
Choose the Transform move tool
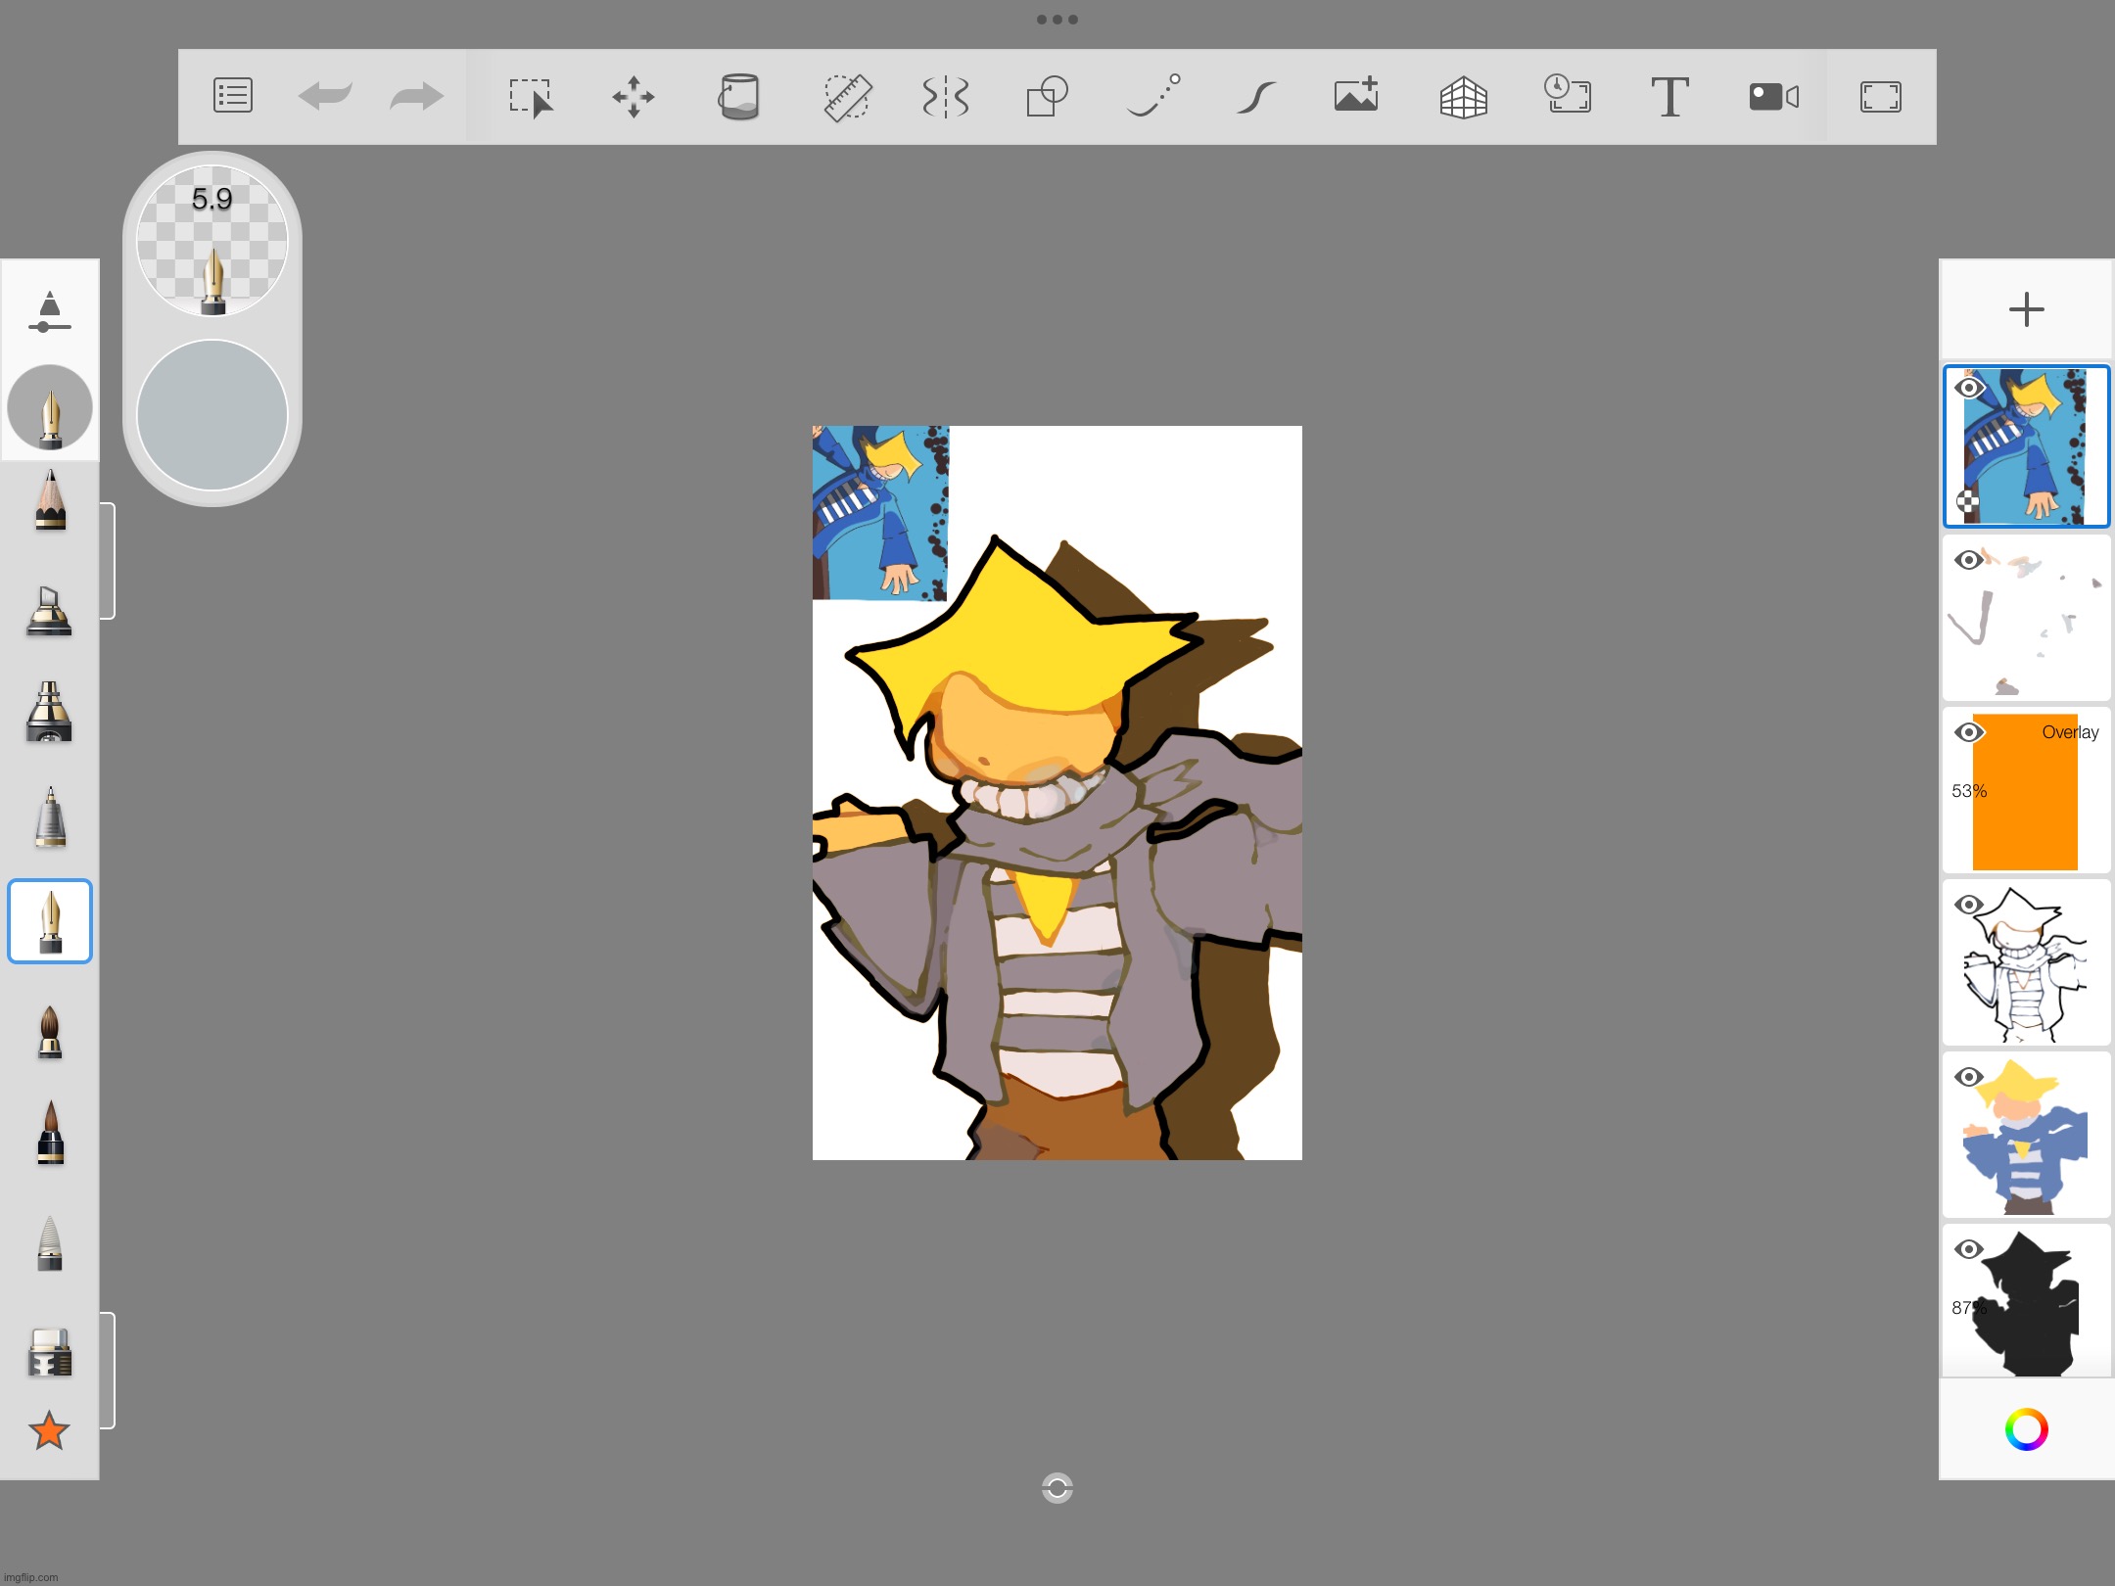point(634,97)
